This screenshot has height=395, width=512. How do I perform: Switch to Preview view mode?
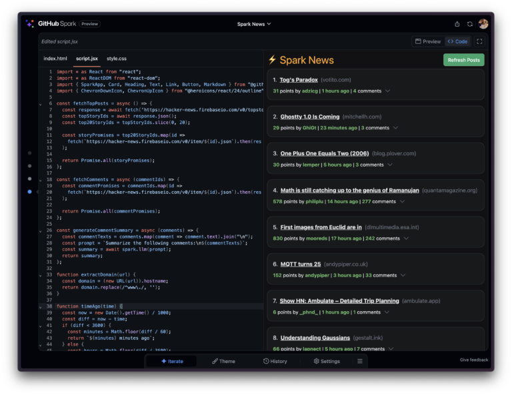427,41
